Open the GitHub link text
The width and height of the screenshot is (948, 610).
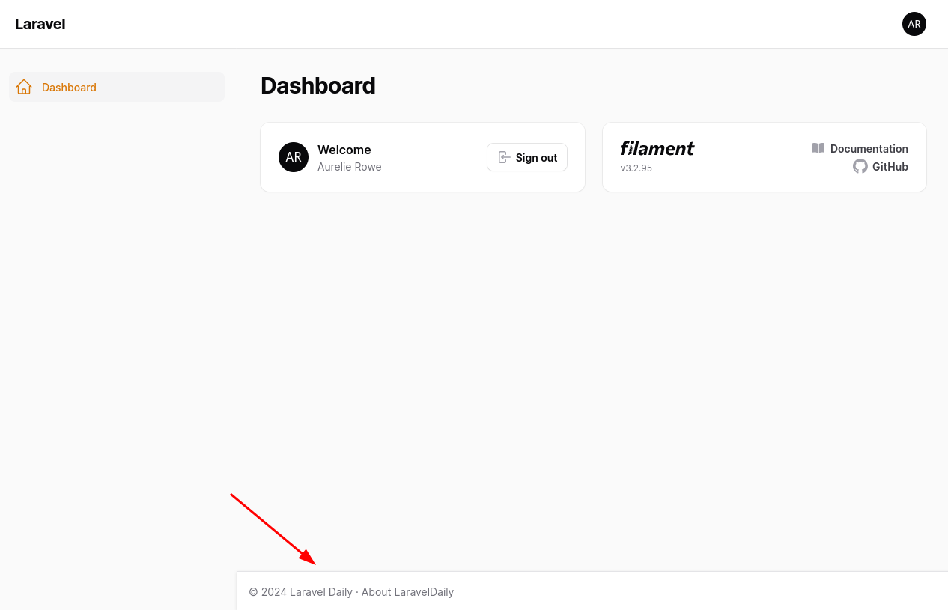pos(890,166)
